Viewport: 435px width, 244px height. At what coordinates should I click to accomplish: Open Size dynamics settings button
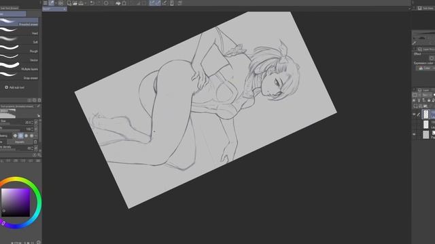tap(36, 122)
